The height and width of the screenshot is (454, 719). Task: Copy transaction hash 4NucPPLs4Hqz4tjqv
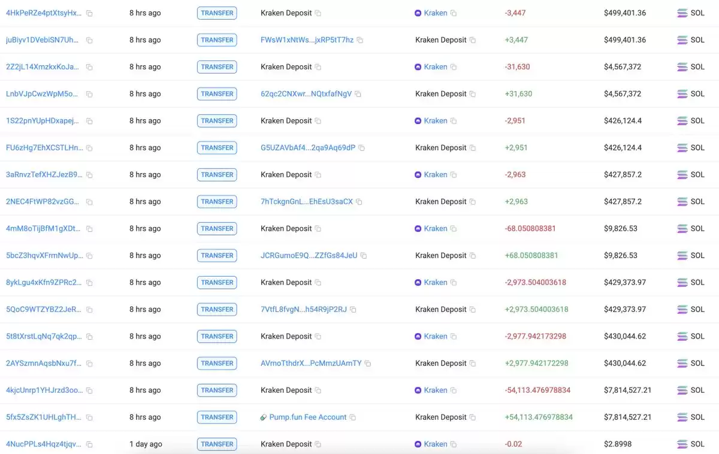pos(89,444)
